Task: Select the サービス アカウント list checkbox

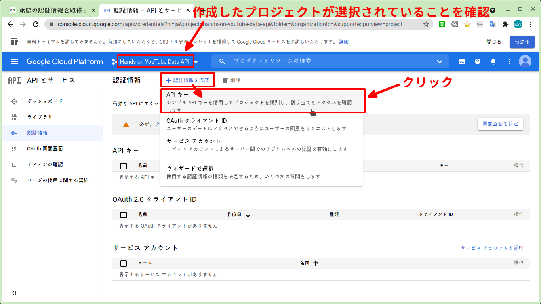Action: pos(124,263)
